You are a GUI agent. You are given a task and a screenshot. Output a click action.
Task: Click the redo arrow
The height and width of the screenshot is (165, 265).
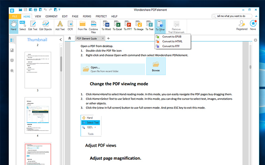tap(51, 10)
